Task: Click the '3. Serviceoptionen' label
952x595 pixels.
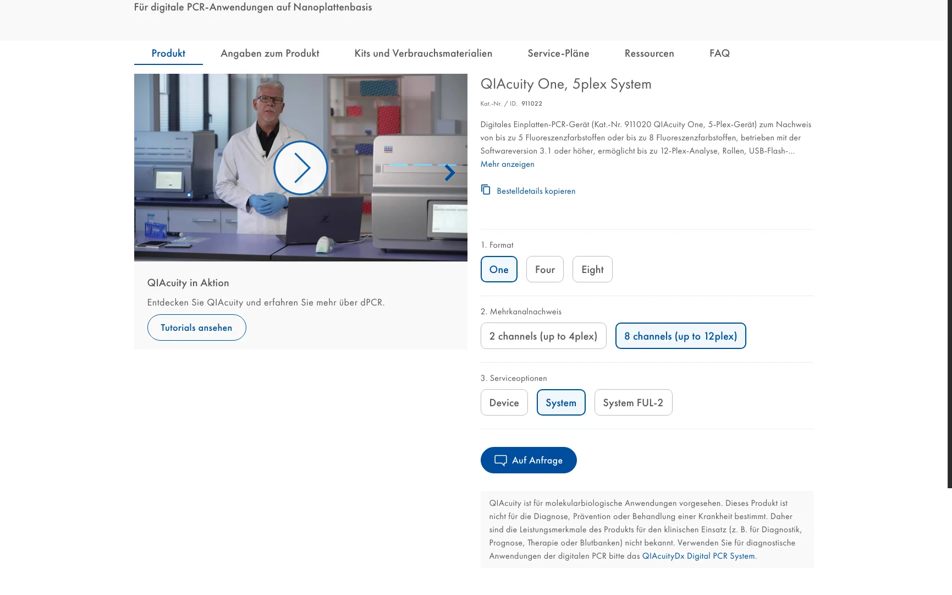Action: click(x=514, y=378)
